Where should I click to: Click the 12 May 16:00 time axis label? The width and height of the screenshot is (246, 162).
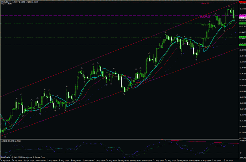pyautogui.click(x=100, y=161)
